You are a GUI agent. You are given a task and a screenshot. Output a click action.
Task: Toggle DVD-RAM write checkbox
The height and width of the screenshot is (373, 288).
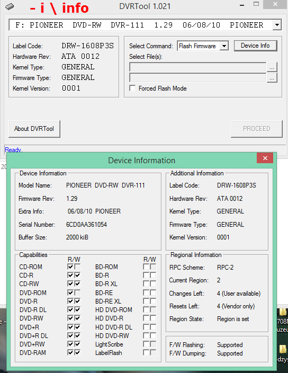(x=77, y=352)
